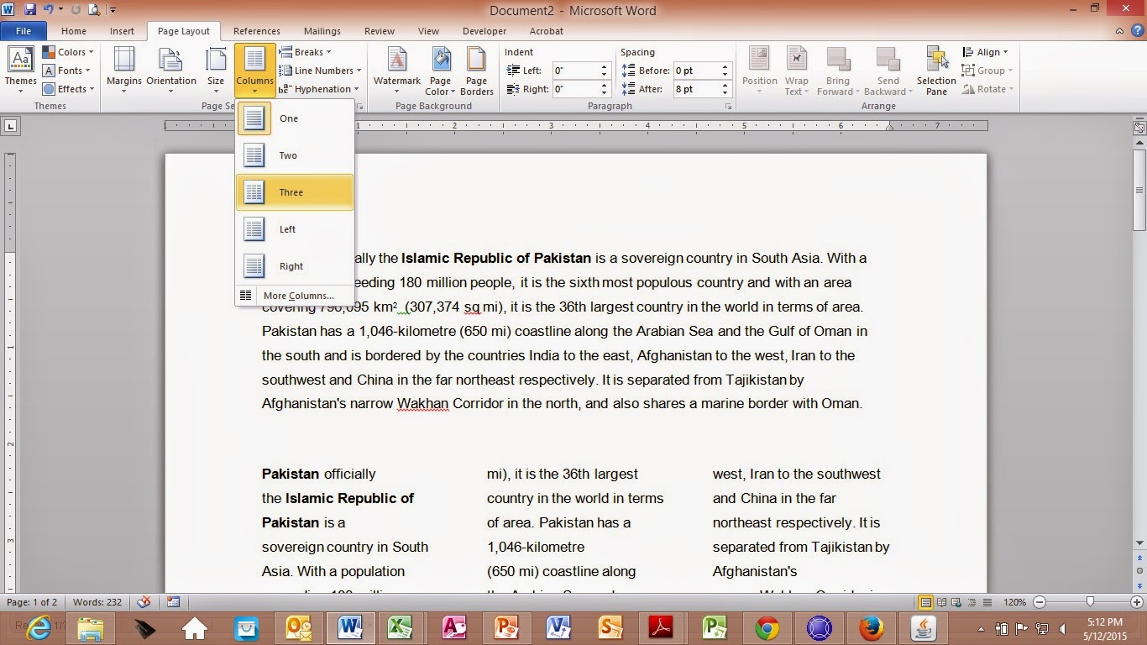This screenshot has height=645, width=1147.
Task: Launch Firefox from the taskbar
Action: 871,627
